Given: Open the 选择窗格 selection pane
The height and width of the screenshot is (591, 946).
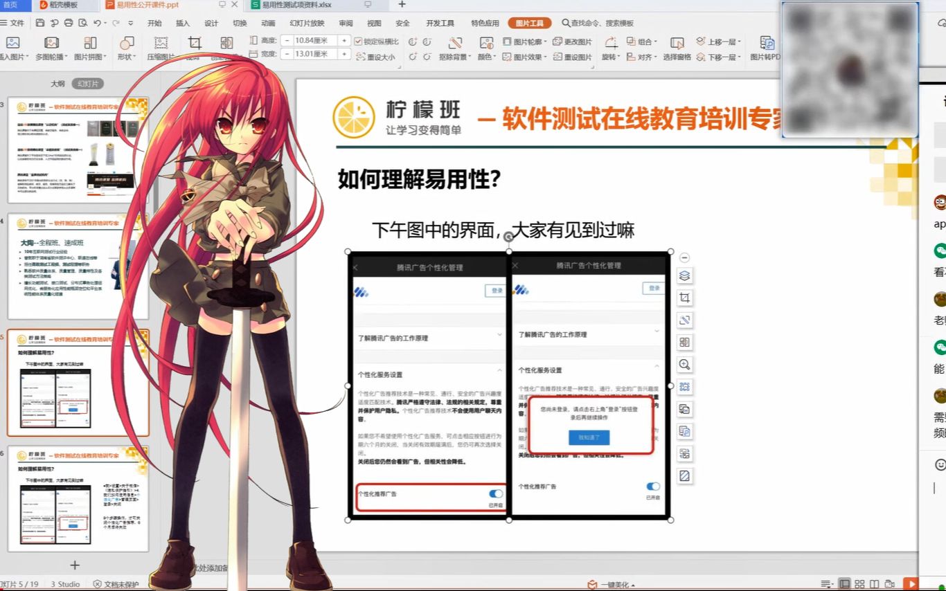Looking at the screenshot, I should (x=677, y=48).
